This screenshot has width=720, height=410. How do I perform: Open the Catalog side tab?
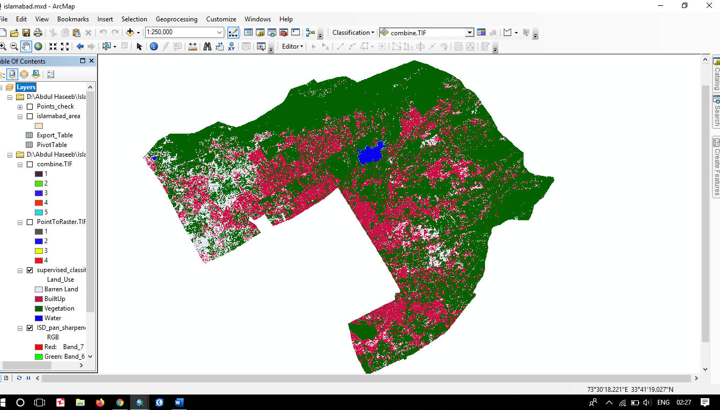(716, 74)
